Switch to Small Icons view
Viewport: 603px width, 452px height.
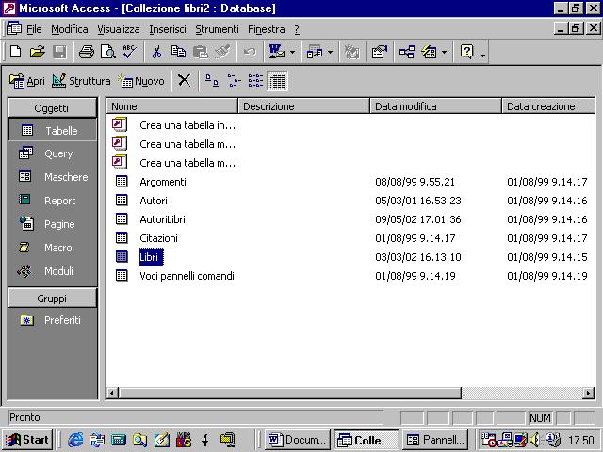click(x=234, y=81)
